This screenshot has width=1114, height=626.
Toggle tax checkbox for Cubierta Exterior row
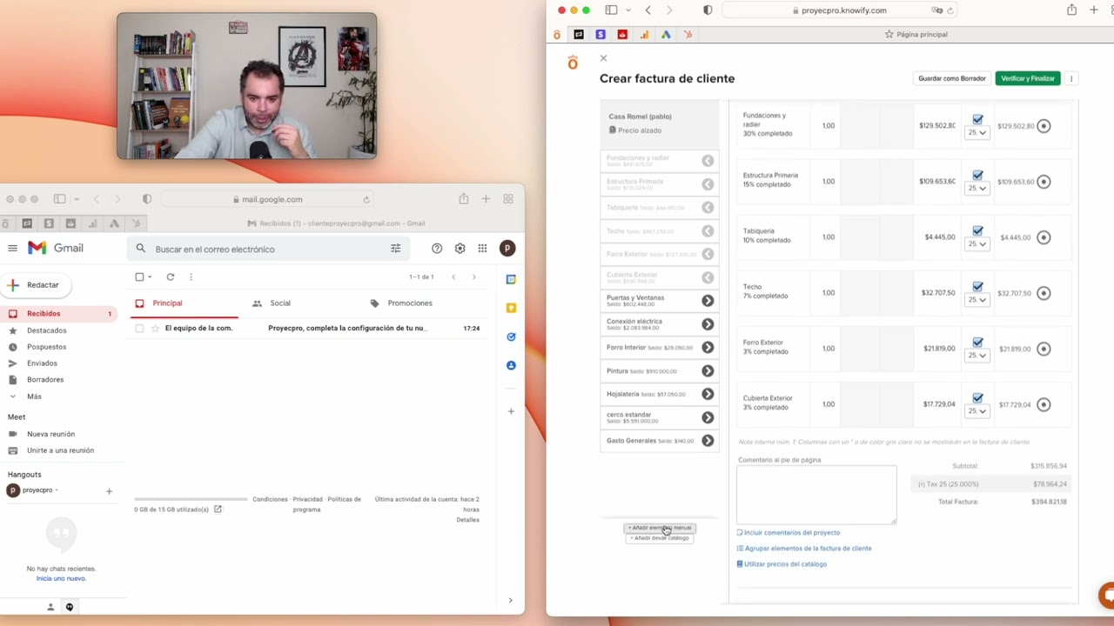tap(977, 397)
